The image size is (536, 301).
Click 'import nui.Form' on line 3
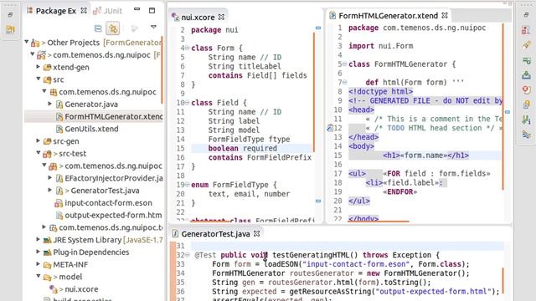pyautogui.click(x=380, y=46)
